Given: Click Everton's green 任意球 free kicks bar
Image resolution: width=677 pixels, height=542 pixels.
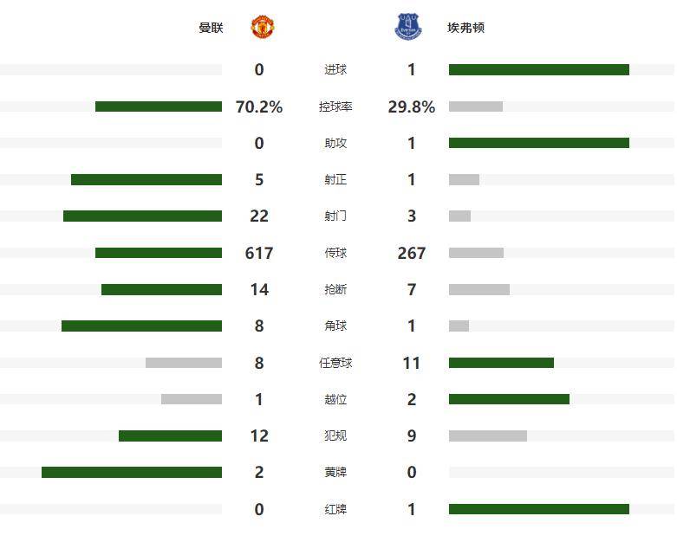Looking at the screenshot, I should [501, 363].
